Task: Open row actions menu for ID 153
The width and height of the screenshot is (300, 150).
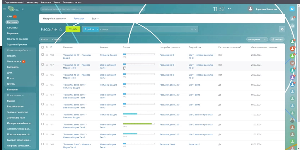Action: [x=47, y=105]
